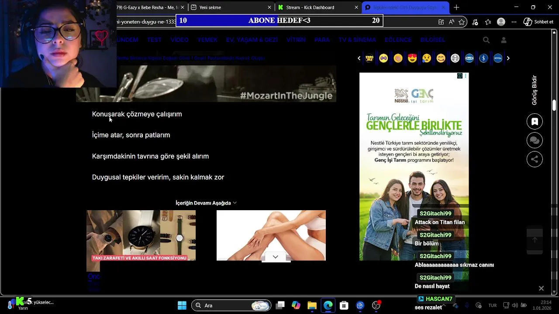Open a new browser tab
Screen dimensions: 559x314
456,7
